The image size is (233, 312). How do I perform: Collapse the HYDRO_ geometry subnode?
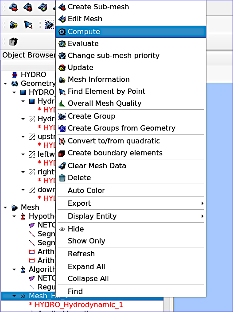(14, 92)
